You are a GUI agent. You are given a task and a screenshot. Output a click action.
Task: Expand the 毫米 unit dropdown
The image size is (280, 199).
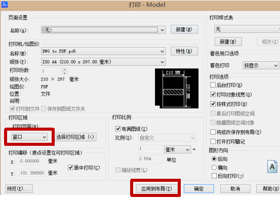pos(177,149)
